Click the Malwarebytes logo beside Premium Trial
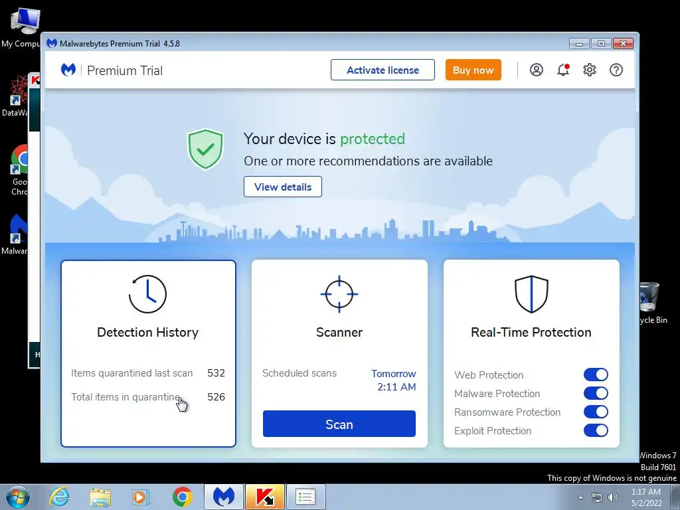 point(68,70)
